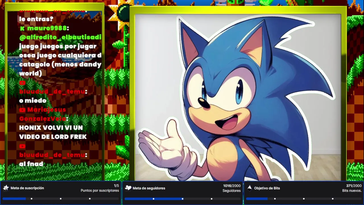Image resolution: width=364 pixels, height=205 pixels.
Task: Click the 'Meta de suscripción' label
Action: click(27, 188)
